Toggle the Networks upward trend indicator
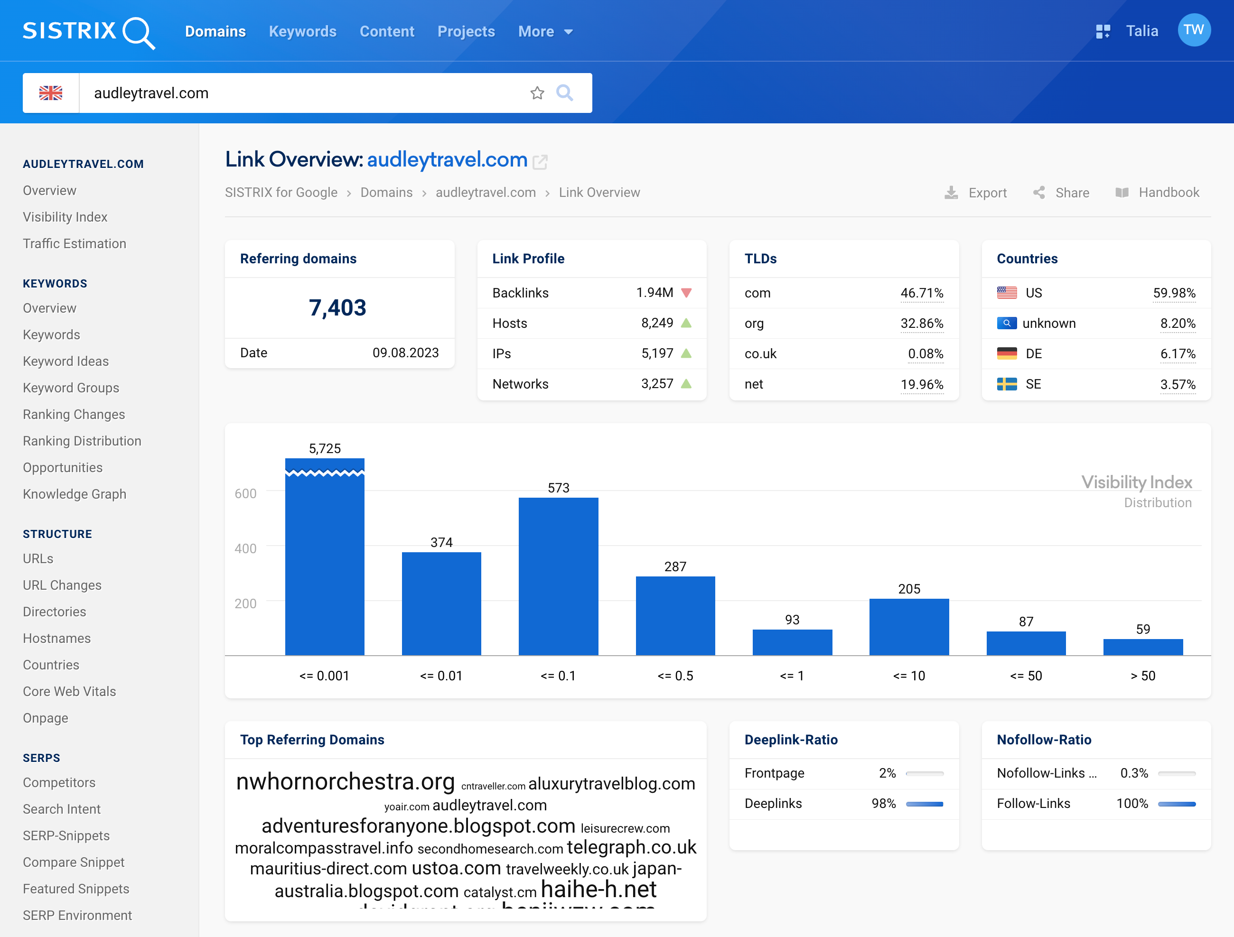 686,383
